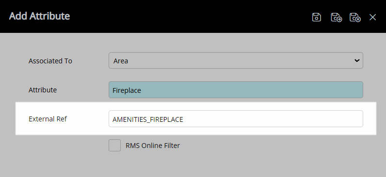Image resolution: width=386 pixels, height=177 pixels.
Task: Close the Add Attribute dialog with X
Action: pyautogui.click(x=373, y=17)
